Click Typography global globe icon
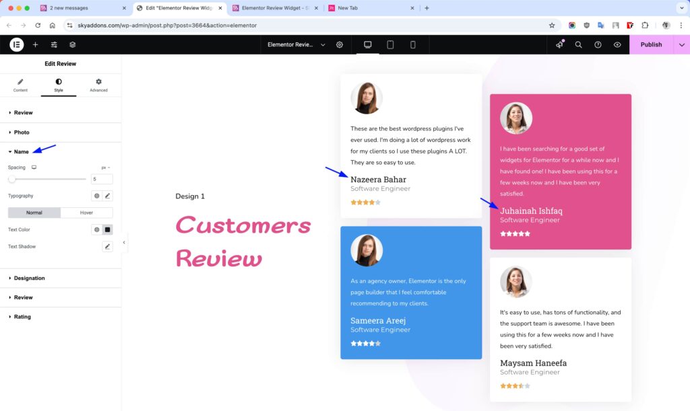The width and height of the screenshot is (690, 411). click(x=97, y=196)
